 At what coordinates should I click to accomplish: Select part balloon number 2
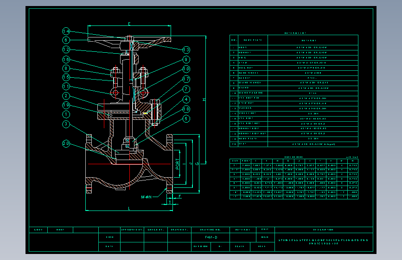pos(66,96)
